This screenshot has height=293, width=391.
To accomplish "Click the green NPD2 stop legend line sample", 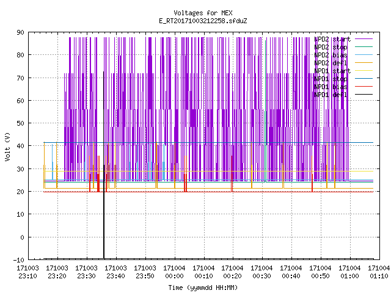I will coord(364,47).
